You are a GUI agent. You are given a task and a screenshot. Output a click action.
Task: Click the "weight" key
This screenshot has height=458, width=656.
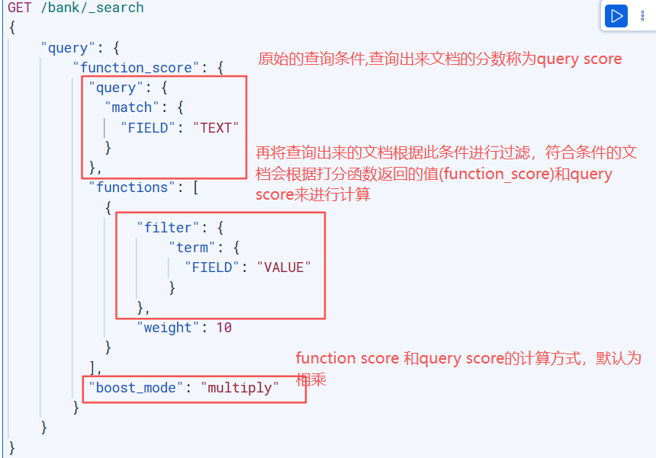point(168,328)
